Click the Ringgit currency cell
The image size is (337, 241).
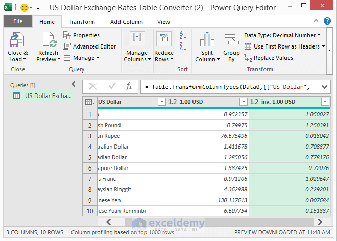click(x=132, y=189)
